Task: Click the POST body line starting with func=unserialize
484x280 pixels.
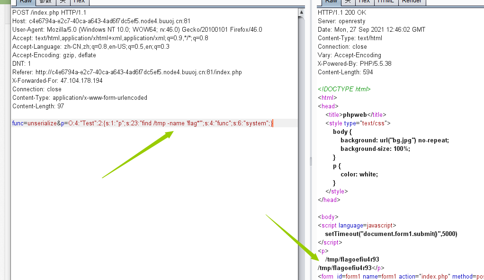Action: coord(143,123)
